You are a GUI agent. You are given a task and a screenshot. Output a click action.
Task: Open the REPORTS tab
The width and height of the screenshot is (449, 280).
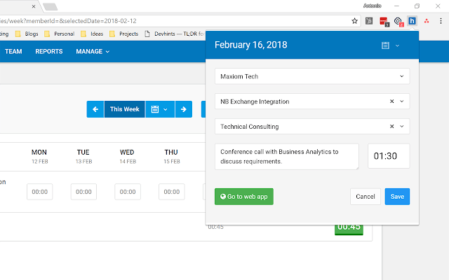pos(49,51)
